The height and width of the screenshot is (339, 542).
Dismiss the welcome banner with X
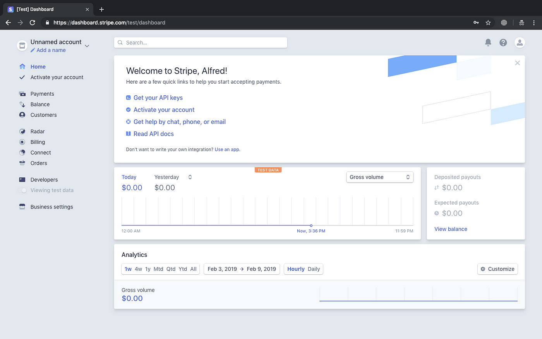pyautogui.click(x=517, y=63)
